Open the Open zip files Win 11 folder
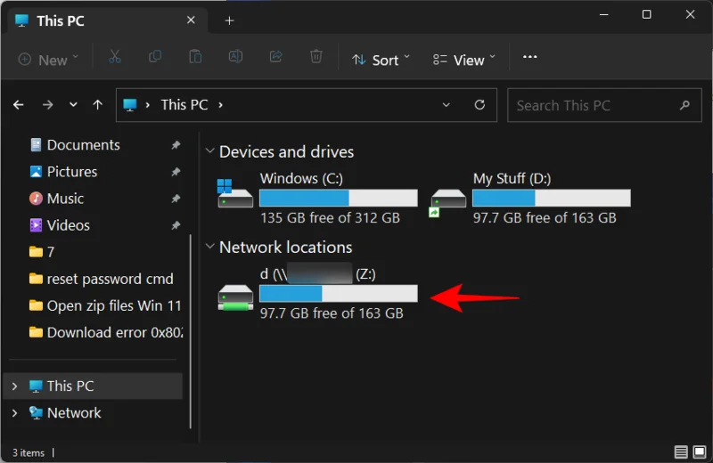The image size is (713, 463). click(x=105, y=305)
